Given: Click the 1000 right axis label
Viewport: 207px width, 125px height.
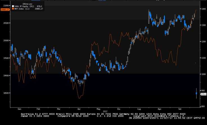Looking at the screenshot, I should [203, 74].
